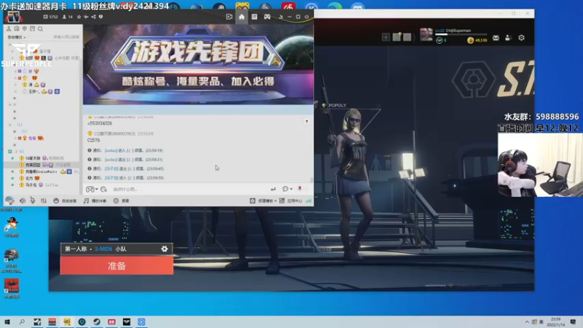Open the bulletin board icon in sidebar
Screen dimensions: 583x328
32,28
